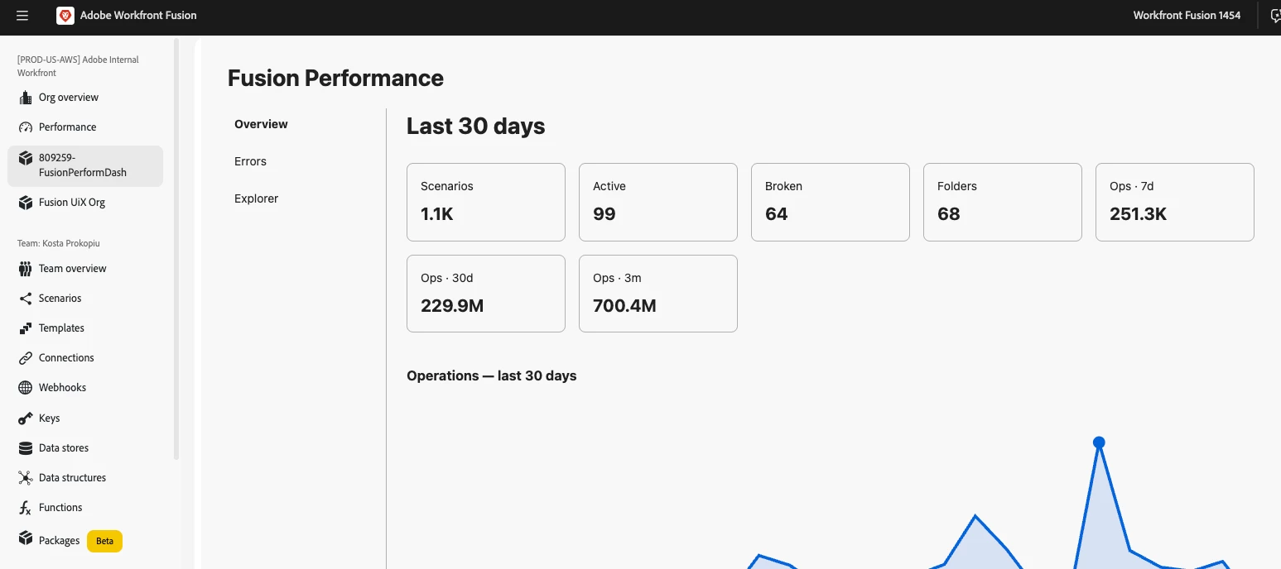1281x569 pixels.
Task: Click the yellow Beta badge
Action: (104, 541)
